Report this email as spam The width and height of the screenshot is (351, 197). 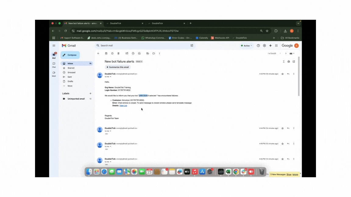tap(112, 54)
